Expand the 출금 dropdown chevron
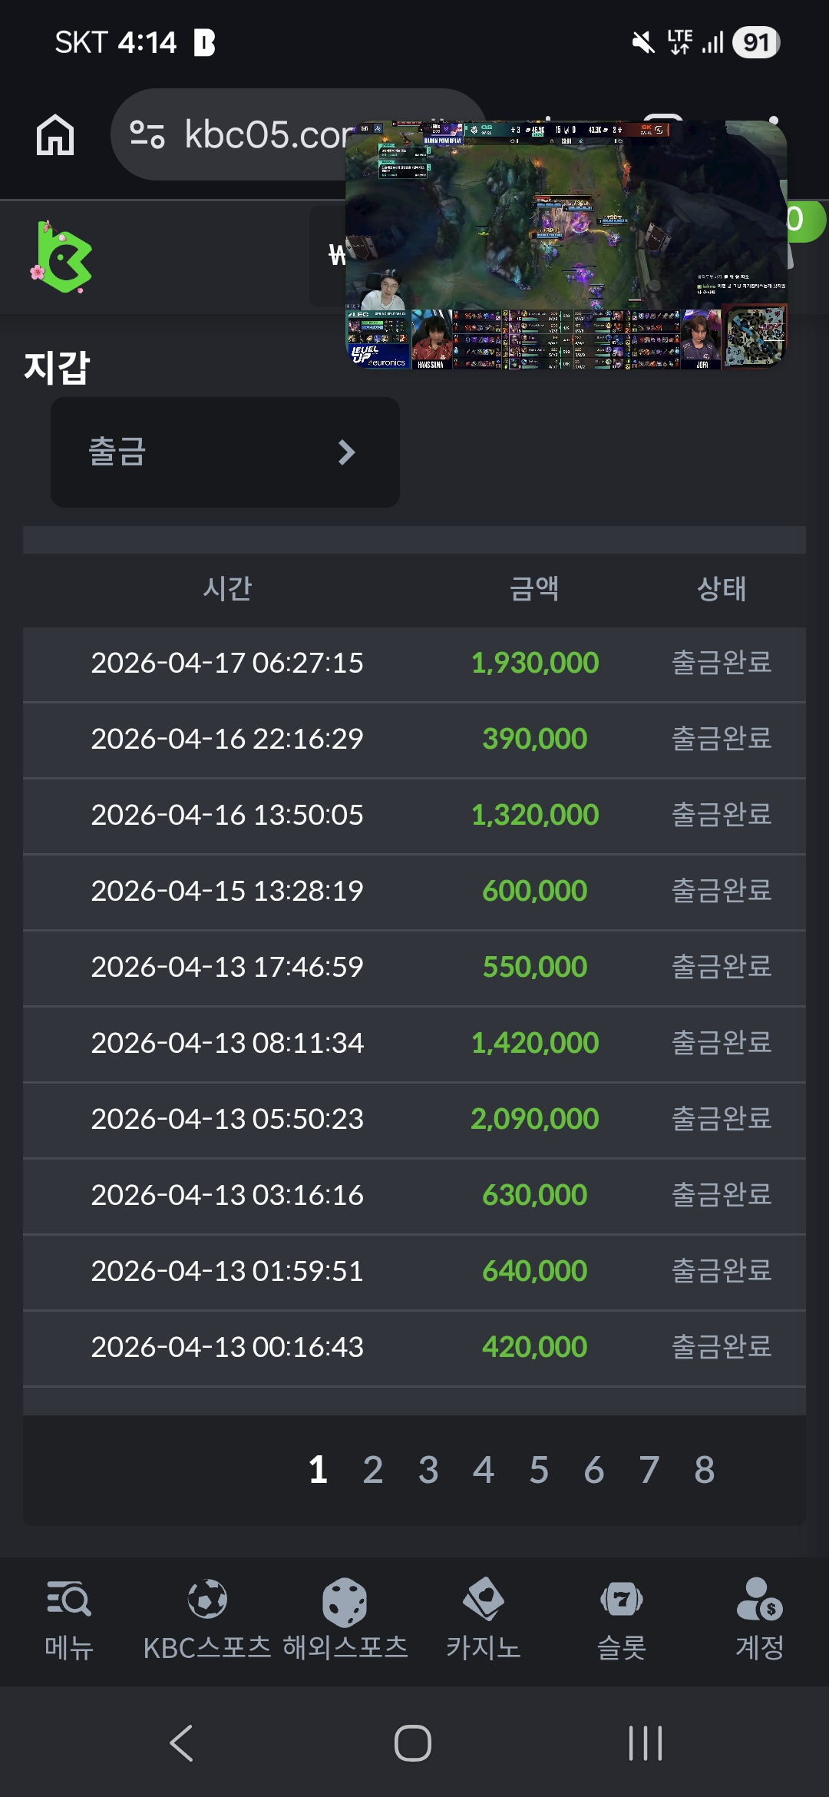 pos(347,452)
